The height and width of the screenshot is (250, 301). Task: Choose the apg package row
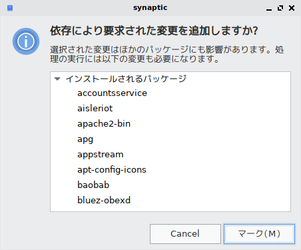click(x=170, y=139)
